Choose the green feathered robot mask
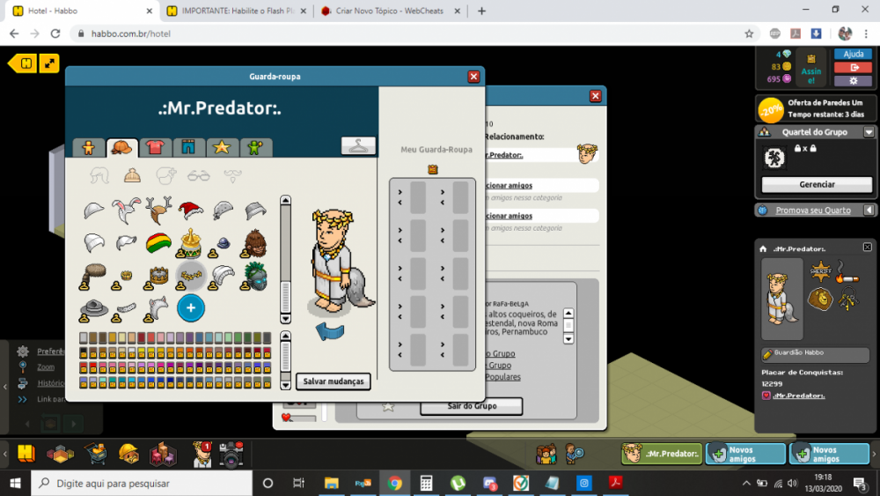880x496 pixels. [255, 276]
